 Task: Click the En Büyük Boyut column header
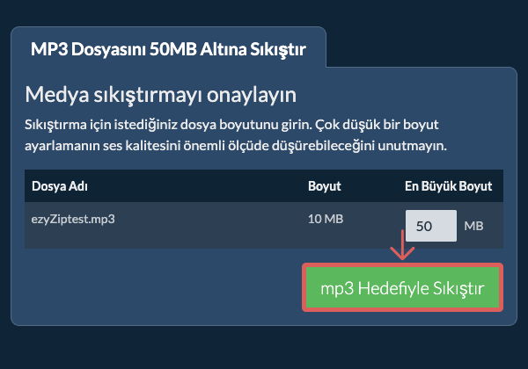[448, 186]
